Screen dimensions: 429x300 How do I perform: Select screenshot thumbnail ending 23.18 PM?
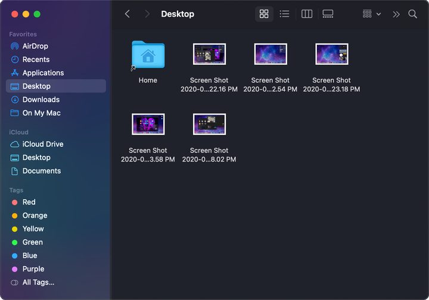(332, 54)
